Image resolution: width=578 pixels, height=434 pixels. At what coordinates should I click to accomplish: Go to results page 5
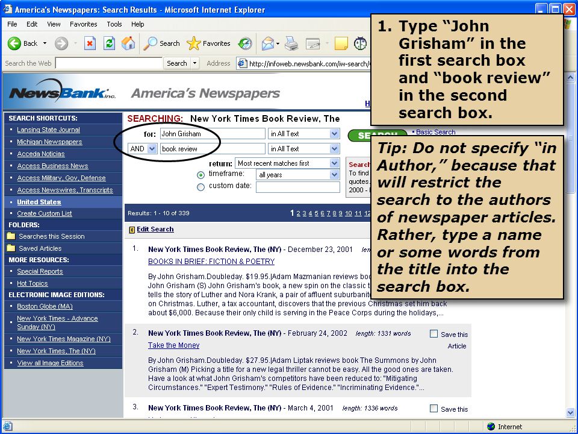(316, 213)
